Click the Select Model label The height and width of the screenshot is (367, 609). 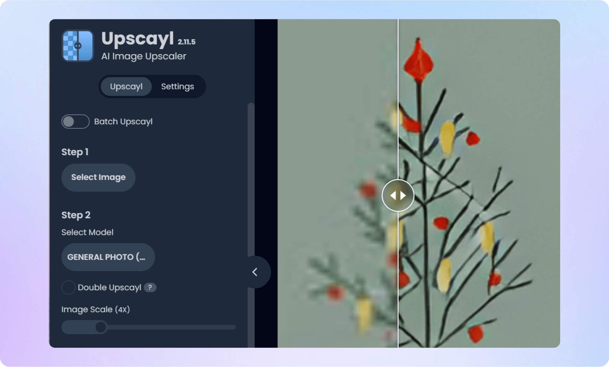(87, 232)
